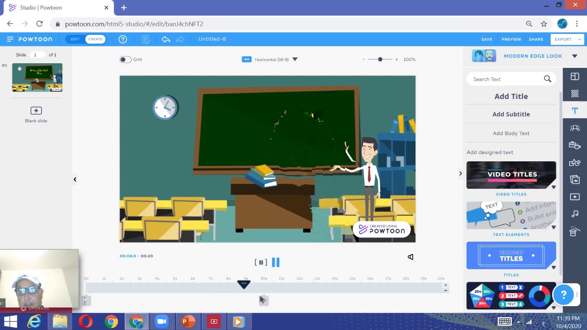Open the Scenes panel in right sidebar
587x330 pixels.
point(575,77)
